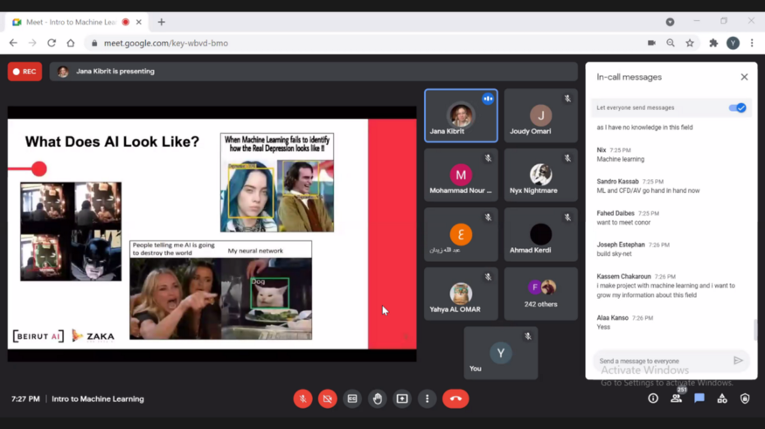Open Chrome three-dot menu
Image resolution: width=765 pixels, height=429 pixels.
[x=752, y=43]
